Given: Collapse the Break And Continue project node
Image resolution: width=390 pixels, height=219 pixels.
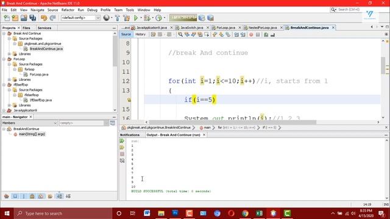Looking at the screenshot, I should pyautogui.click(x=4, y=33).
